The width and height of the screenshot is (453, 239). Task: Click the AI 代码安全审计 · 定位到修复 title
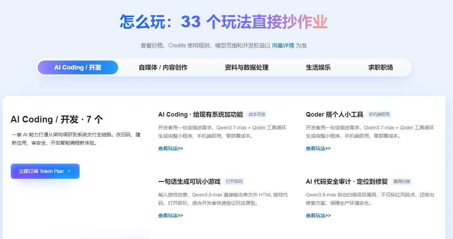pos(347,182)
